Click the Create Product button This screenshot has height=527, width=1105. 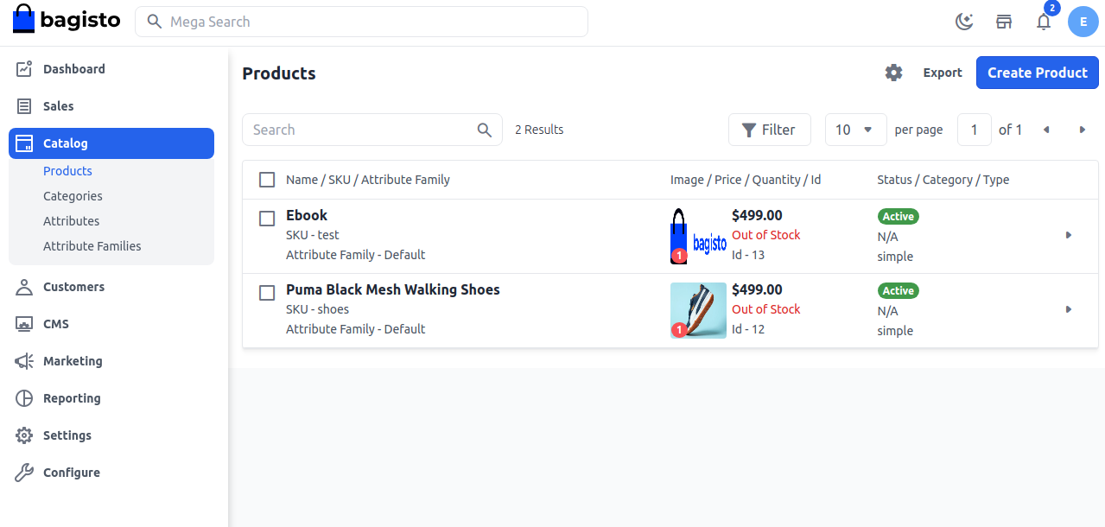(1037, 73)
